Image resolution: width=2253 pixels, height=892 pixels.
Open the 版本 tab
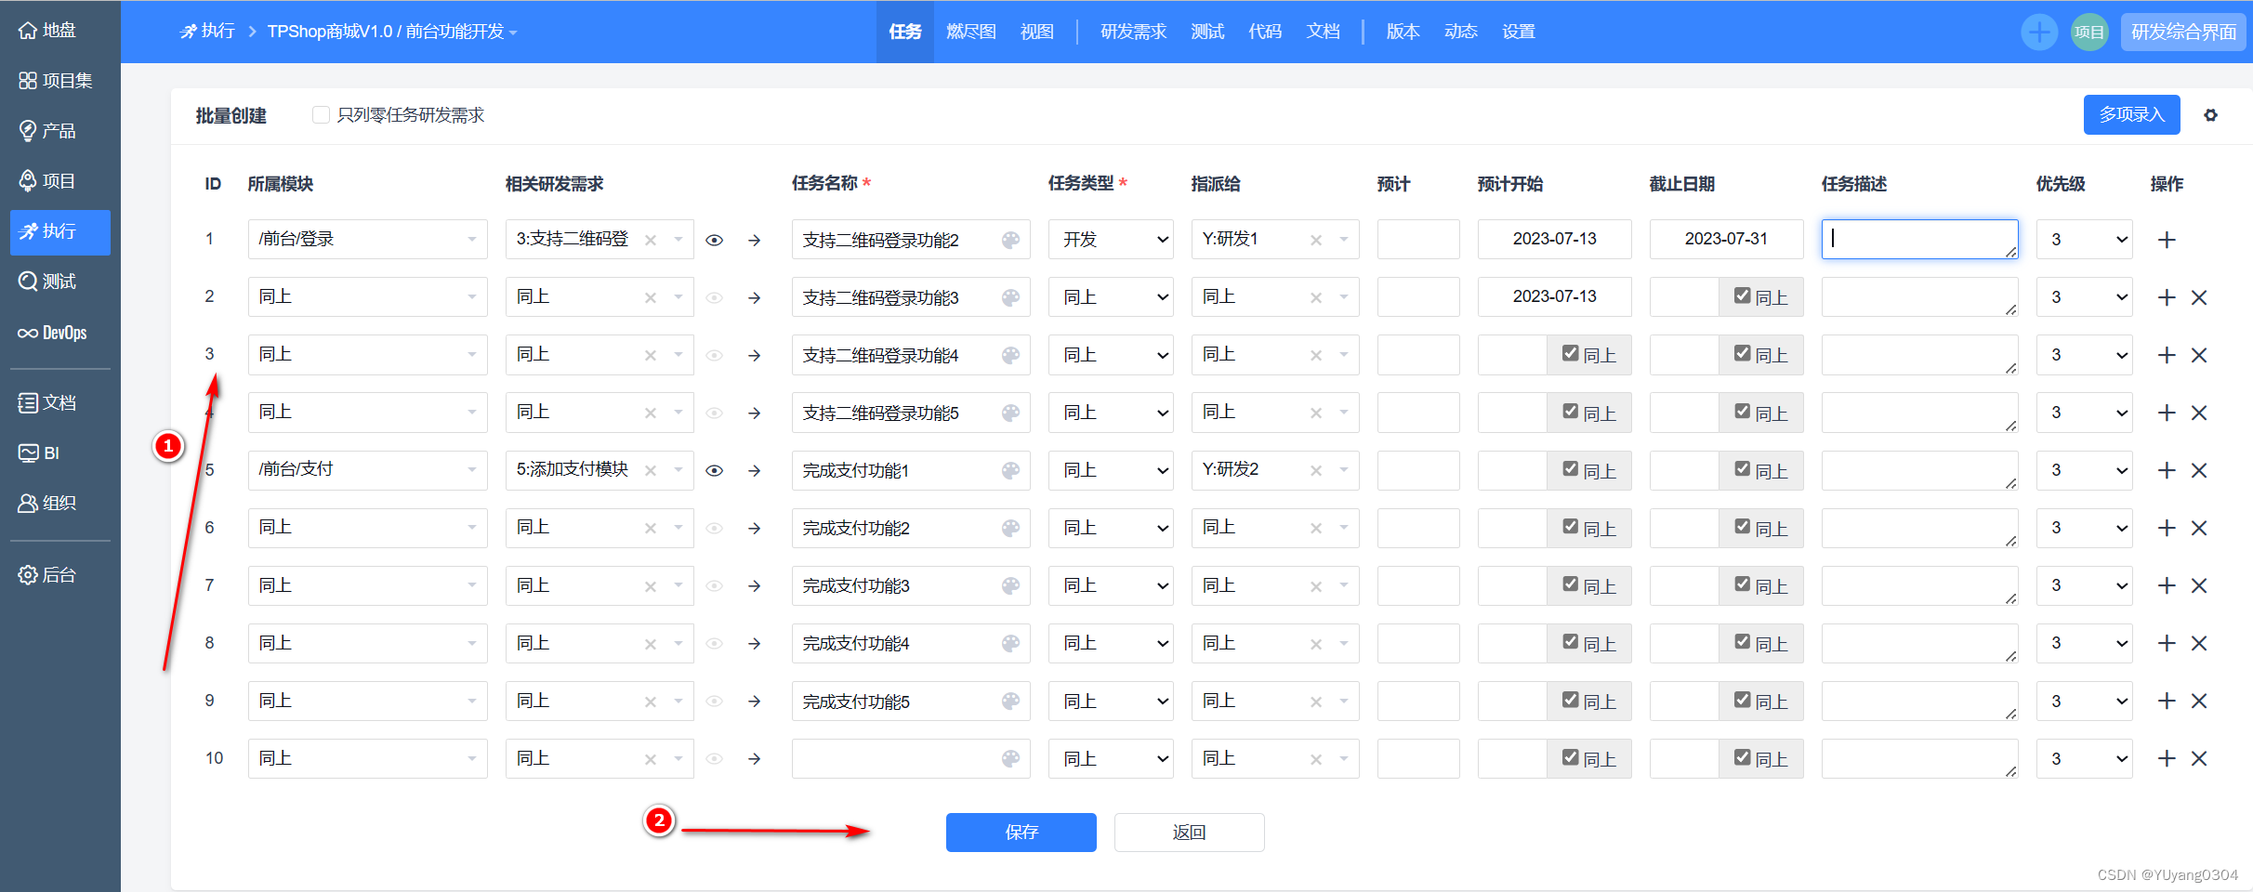pyautogui.click(x=1403, y=32)
